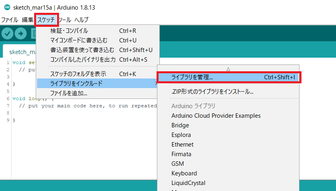Choose マイコンボードに書き込む
This screenshot has height=191, width=336.
tap(98, 40)
